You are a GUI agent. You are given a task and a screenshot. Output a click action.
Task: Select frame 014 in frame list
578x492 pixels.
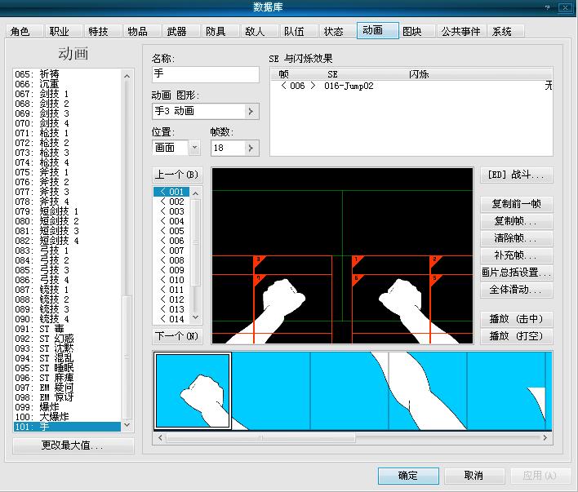click(171, 319)
